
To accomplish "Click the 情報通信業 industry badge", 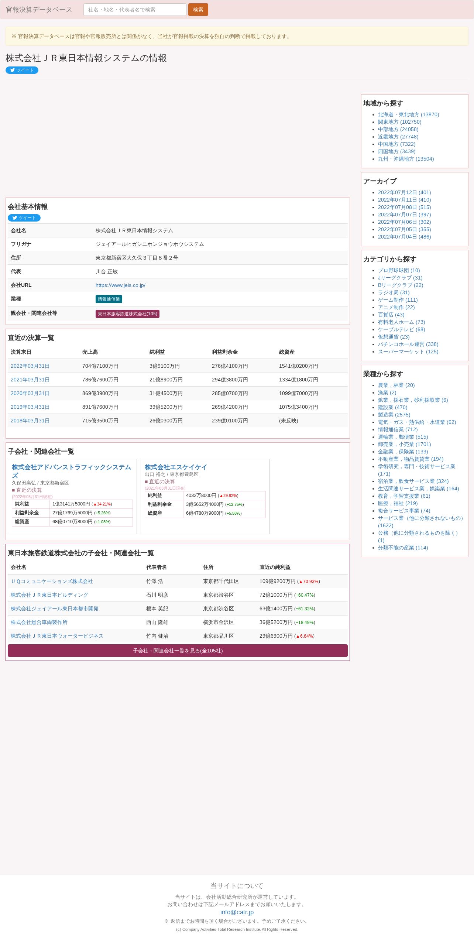I will 109,299.
